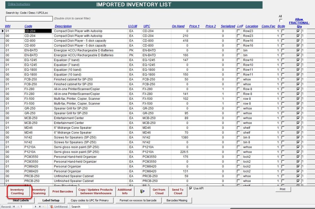Click the record Search field at bottom
Viewport: 315px width, 209px height.
79,206
